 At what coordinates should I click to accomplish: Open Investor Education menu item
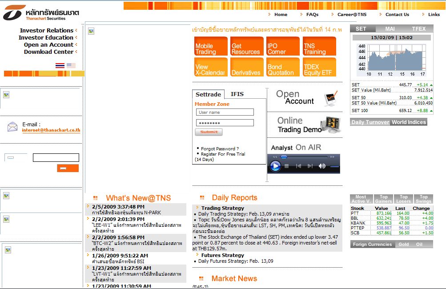[46, 37]
